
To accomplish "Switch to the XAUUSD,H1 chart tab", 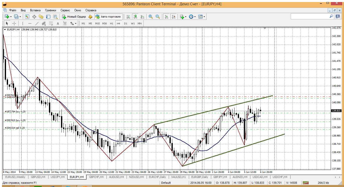I will pyautogui.click(x=179, y=177).
